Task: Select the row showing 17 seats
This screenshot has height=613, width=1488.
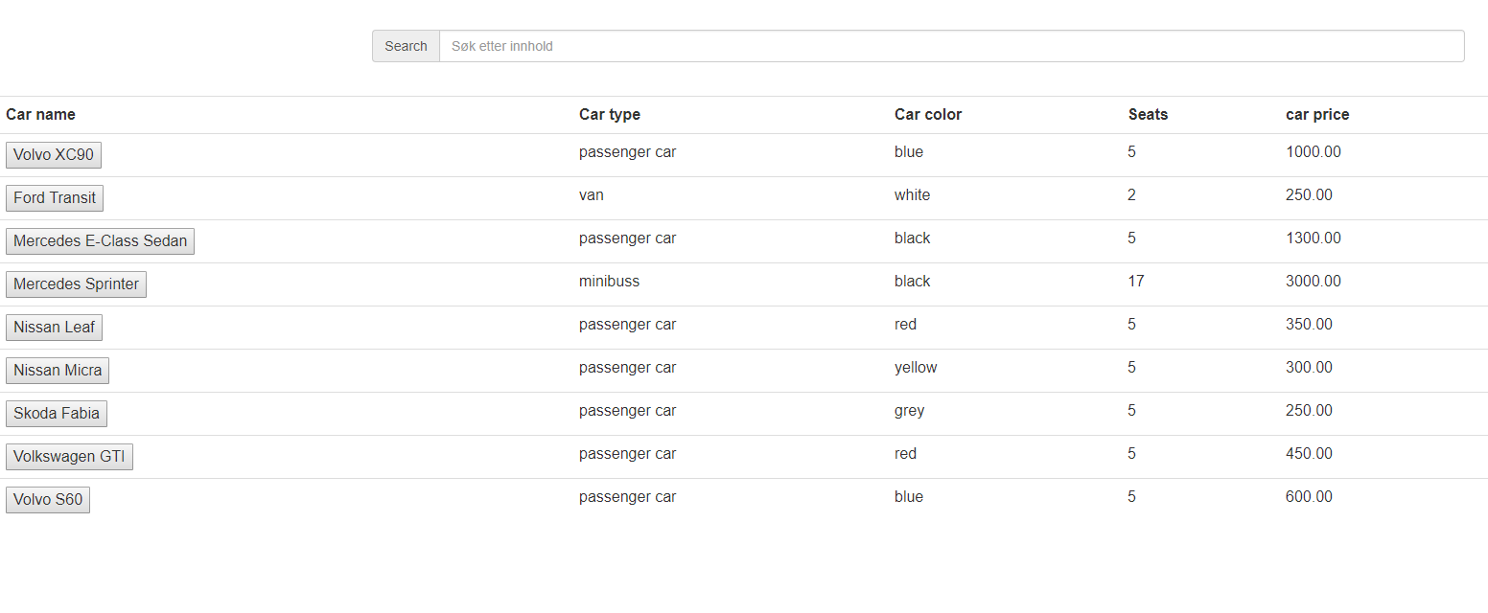Action: tap(1136, 281)
